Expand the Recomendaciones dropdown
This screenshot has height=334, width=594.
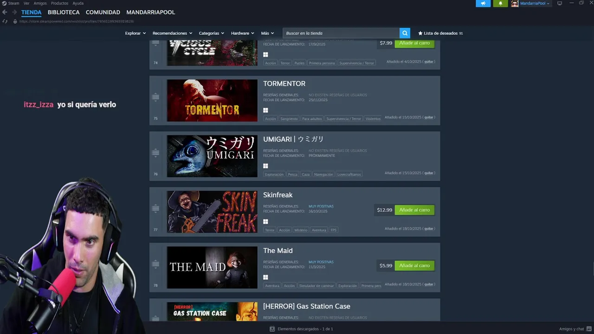click(172, 33)
